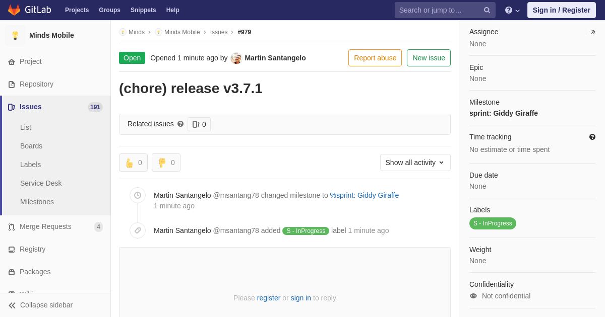The height and width of the screenshot is (317, 605).
Task: Click the New issue button
Action: click(x=429, y=58)
